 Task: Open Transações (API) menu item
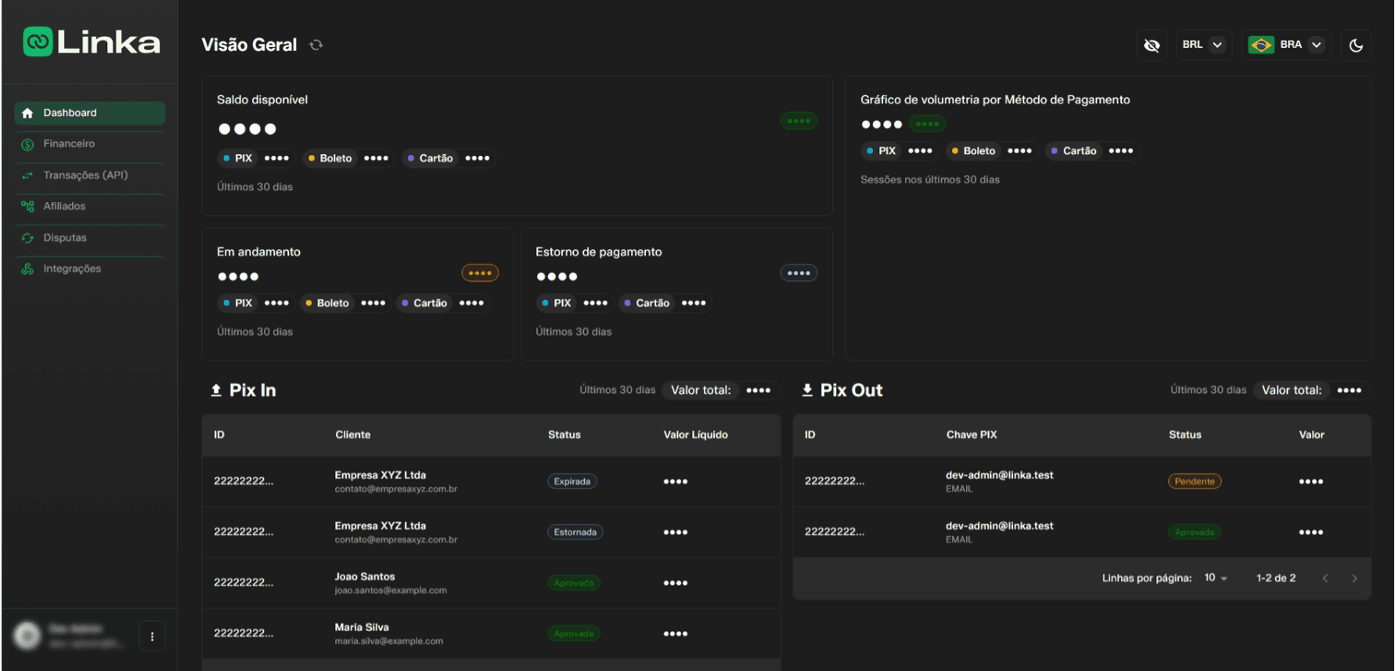point(89,175)
